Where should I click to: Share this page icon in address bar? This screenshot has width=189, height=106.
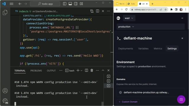(x=161, y=9)
